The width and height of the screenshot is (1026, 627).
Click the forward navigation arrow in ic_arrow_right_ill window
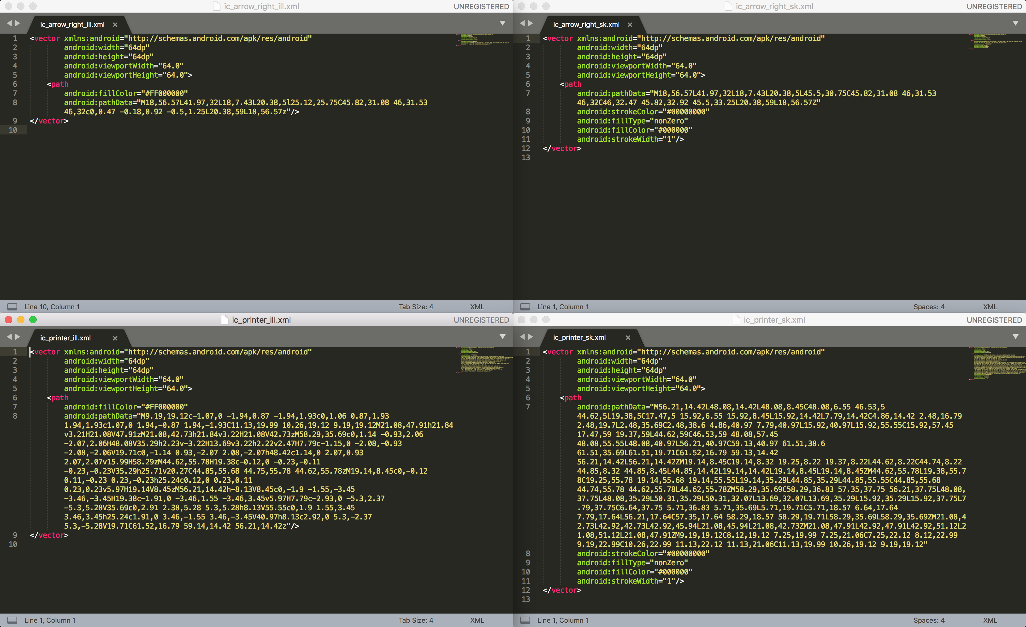coord(17,23)
